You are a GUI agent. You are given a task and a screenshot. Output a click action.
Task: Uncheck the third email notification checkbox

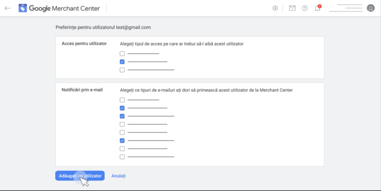(122, 116)
